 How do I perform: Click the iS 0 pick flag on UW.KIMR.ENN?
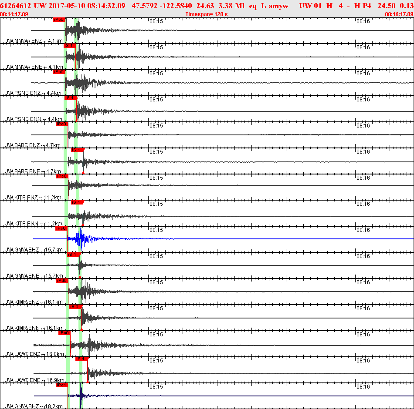tap(74, 306)
